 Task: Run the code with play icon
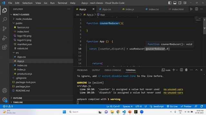pyautogui.click(x=191, y=9)
